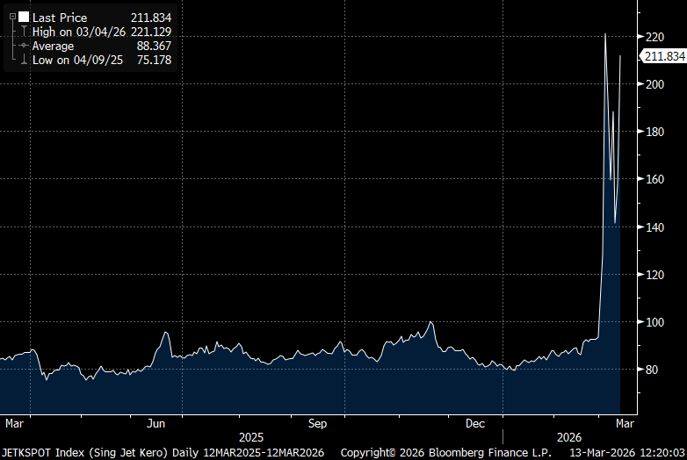
Task: Click the 211.834 last price axis flag
Action: click(663, 56)
